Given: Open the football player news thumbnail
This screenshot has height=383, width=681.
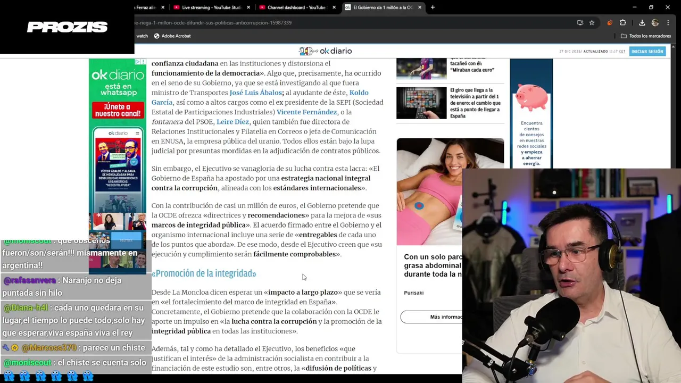Looking at the screenshot, I should (x=421, y=69).
